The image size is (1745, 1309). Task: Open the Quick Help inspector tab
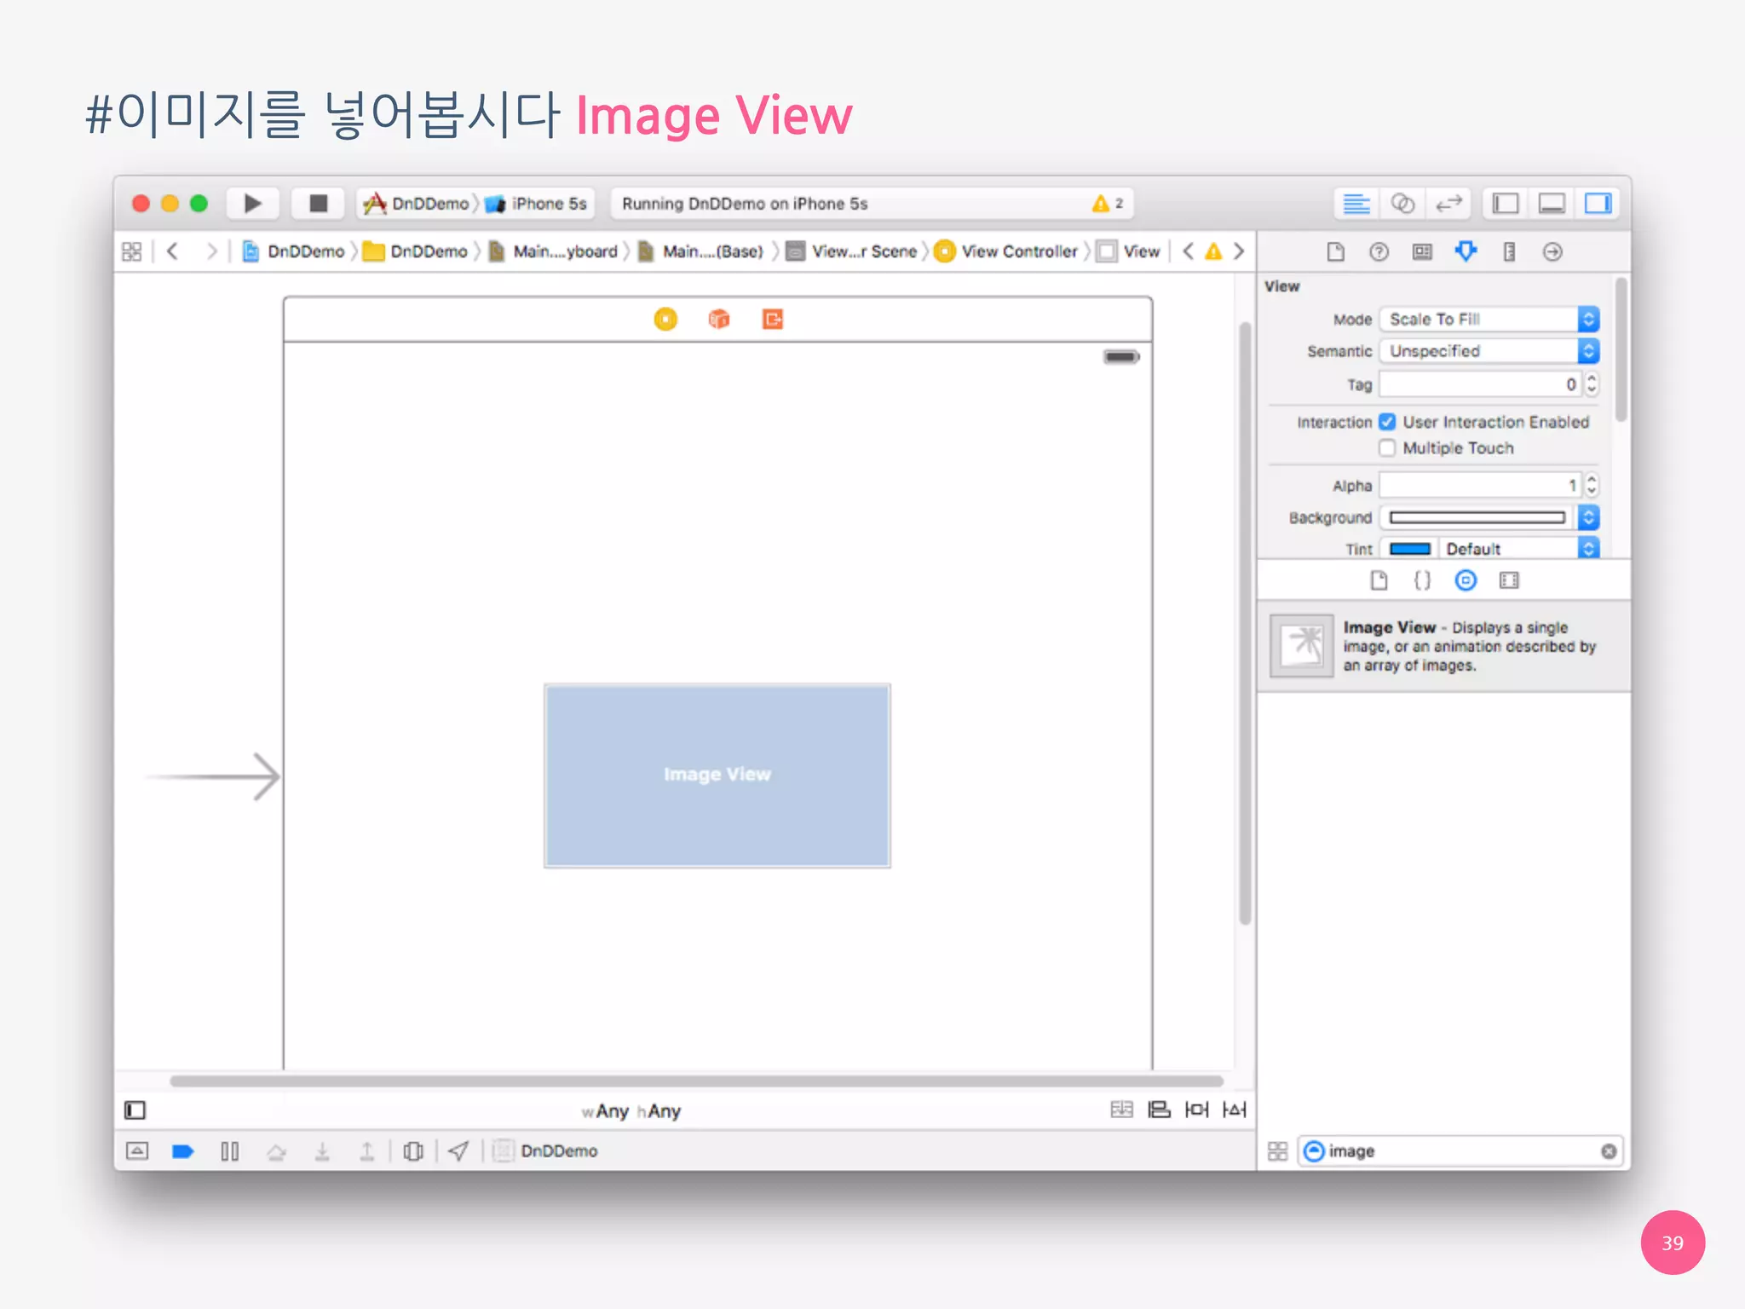(x=1379, y=251)
